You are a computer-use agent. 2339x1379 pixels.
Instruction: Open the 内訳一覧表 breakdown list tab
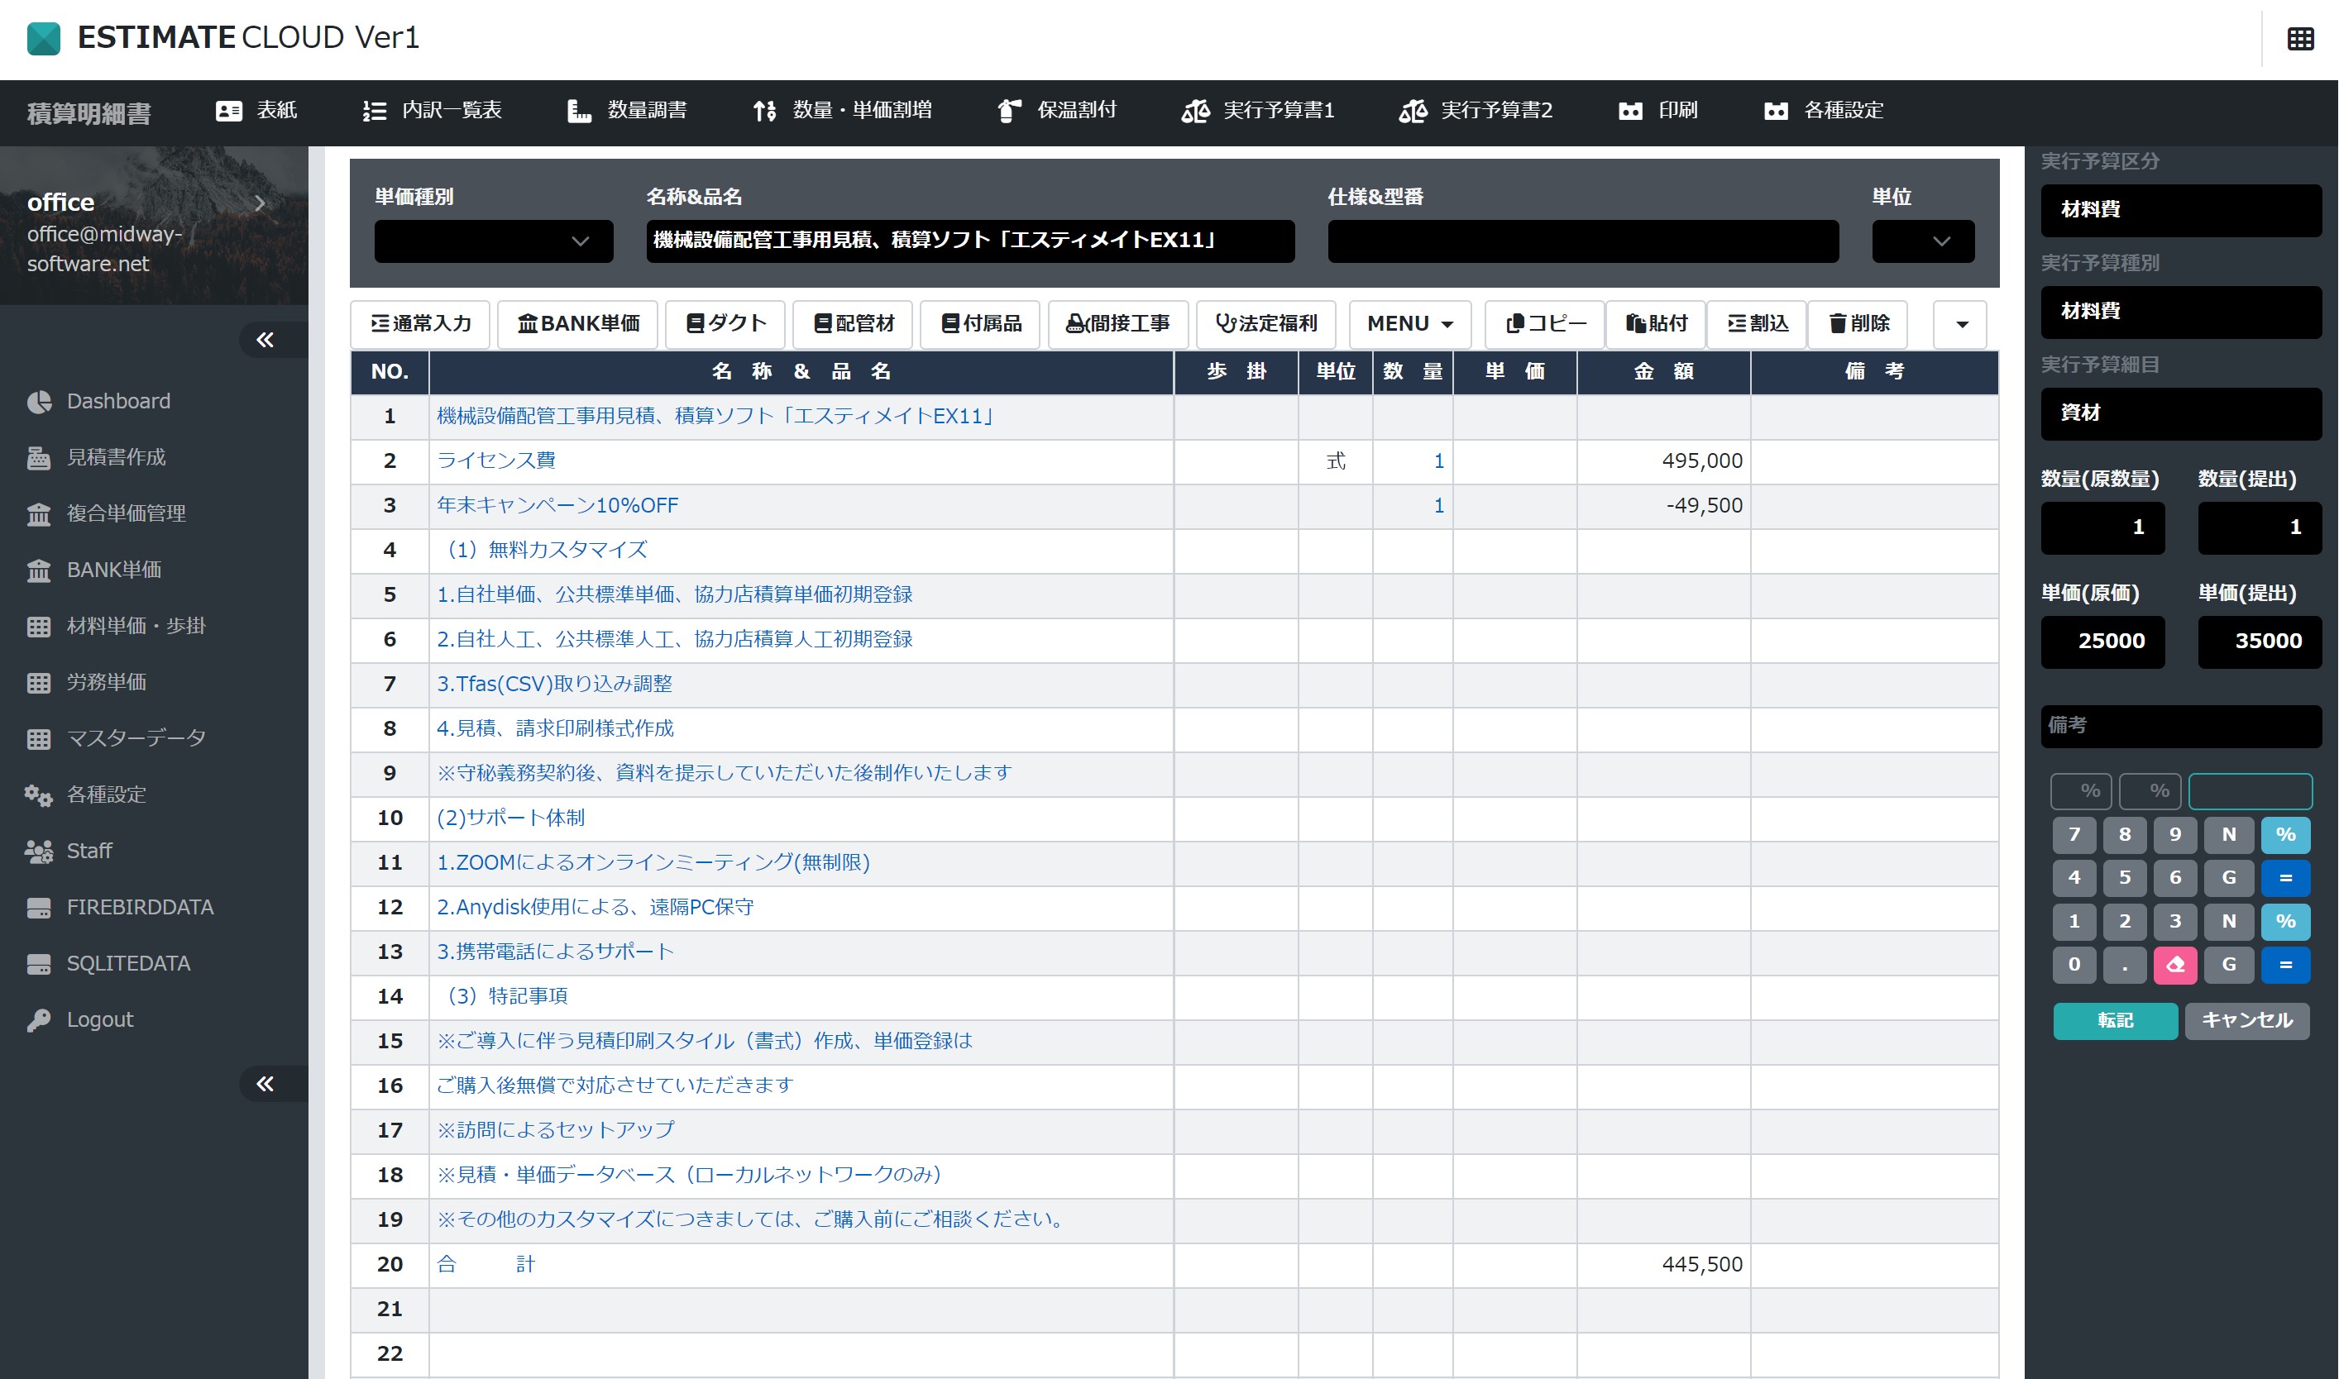coord(432,111)
